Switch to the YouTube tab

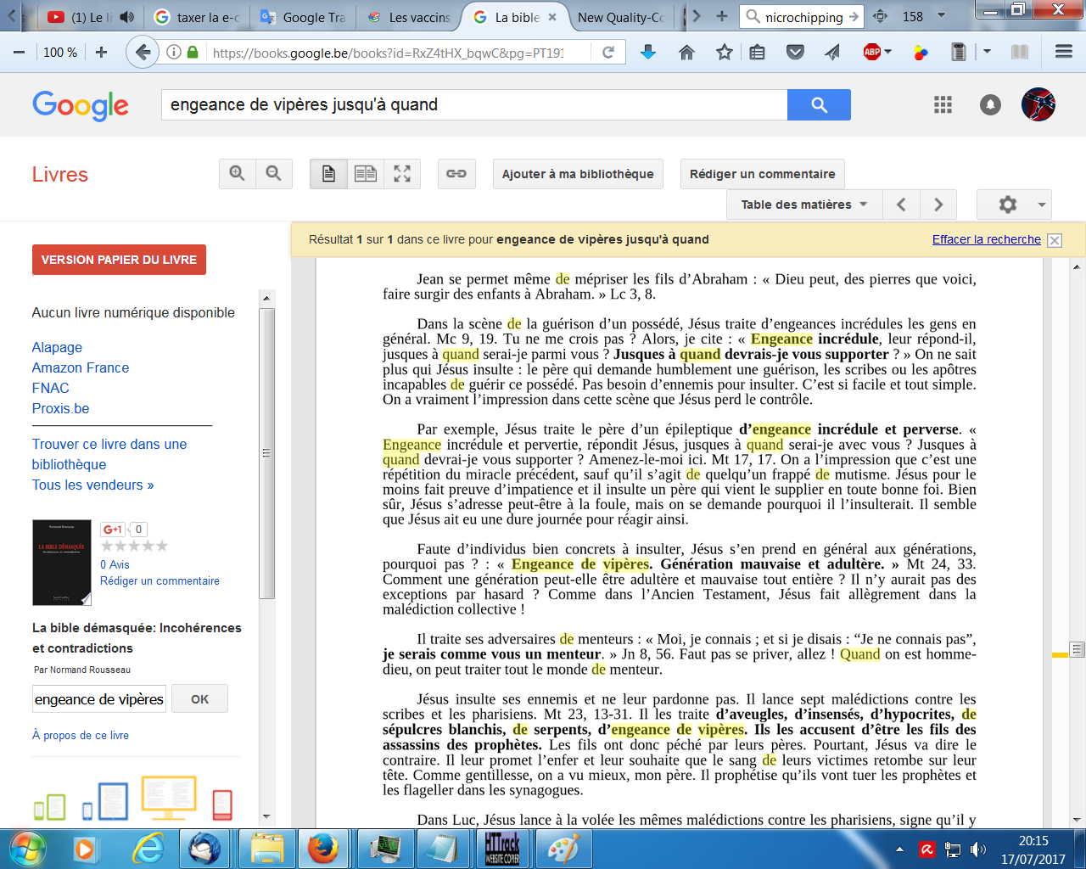pyautogui.click(x=79, y=17)
